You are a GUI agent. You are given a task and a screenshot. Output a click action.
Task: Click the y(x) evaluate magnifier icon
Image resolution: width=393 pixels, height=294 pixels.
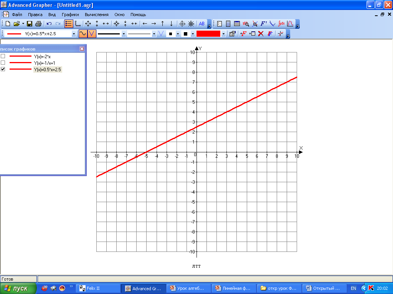[246, 24]
